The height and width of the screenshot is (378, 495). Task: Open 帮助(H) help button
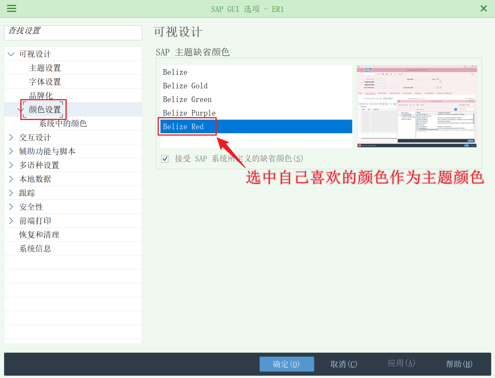[x=459, y=364]
